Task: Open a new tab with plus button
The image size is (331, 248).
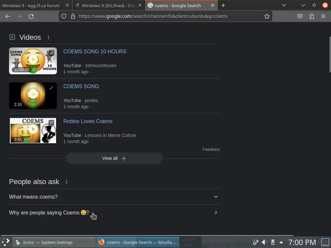Action: point(223,5)
